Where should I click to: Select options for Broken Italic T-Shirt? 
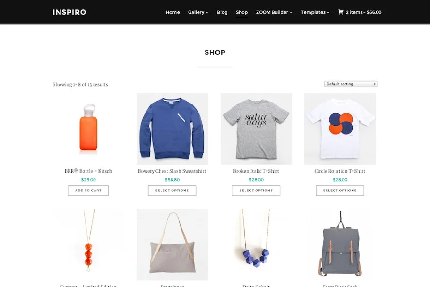256,191
